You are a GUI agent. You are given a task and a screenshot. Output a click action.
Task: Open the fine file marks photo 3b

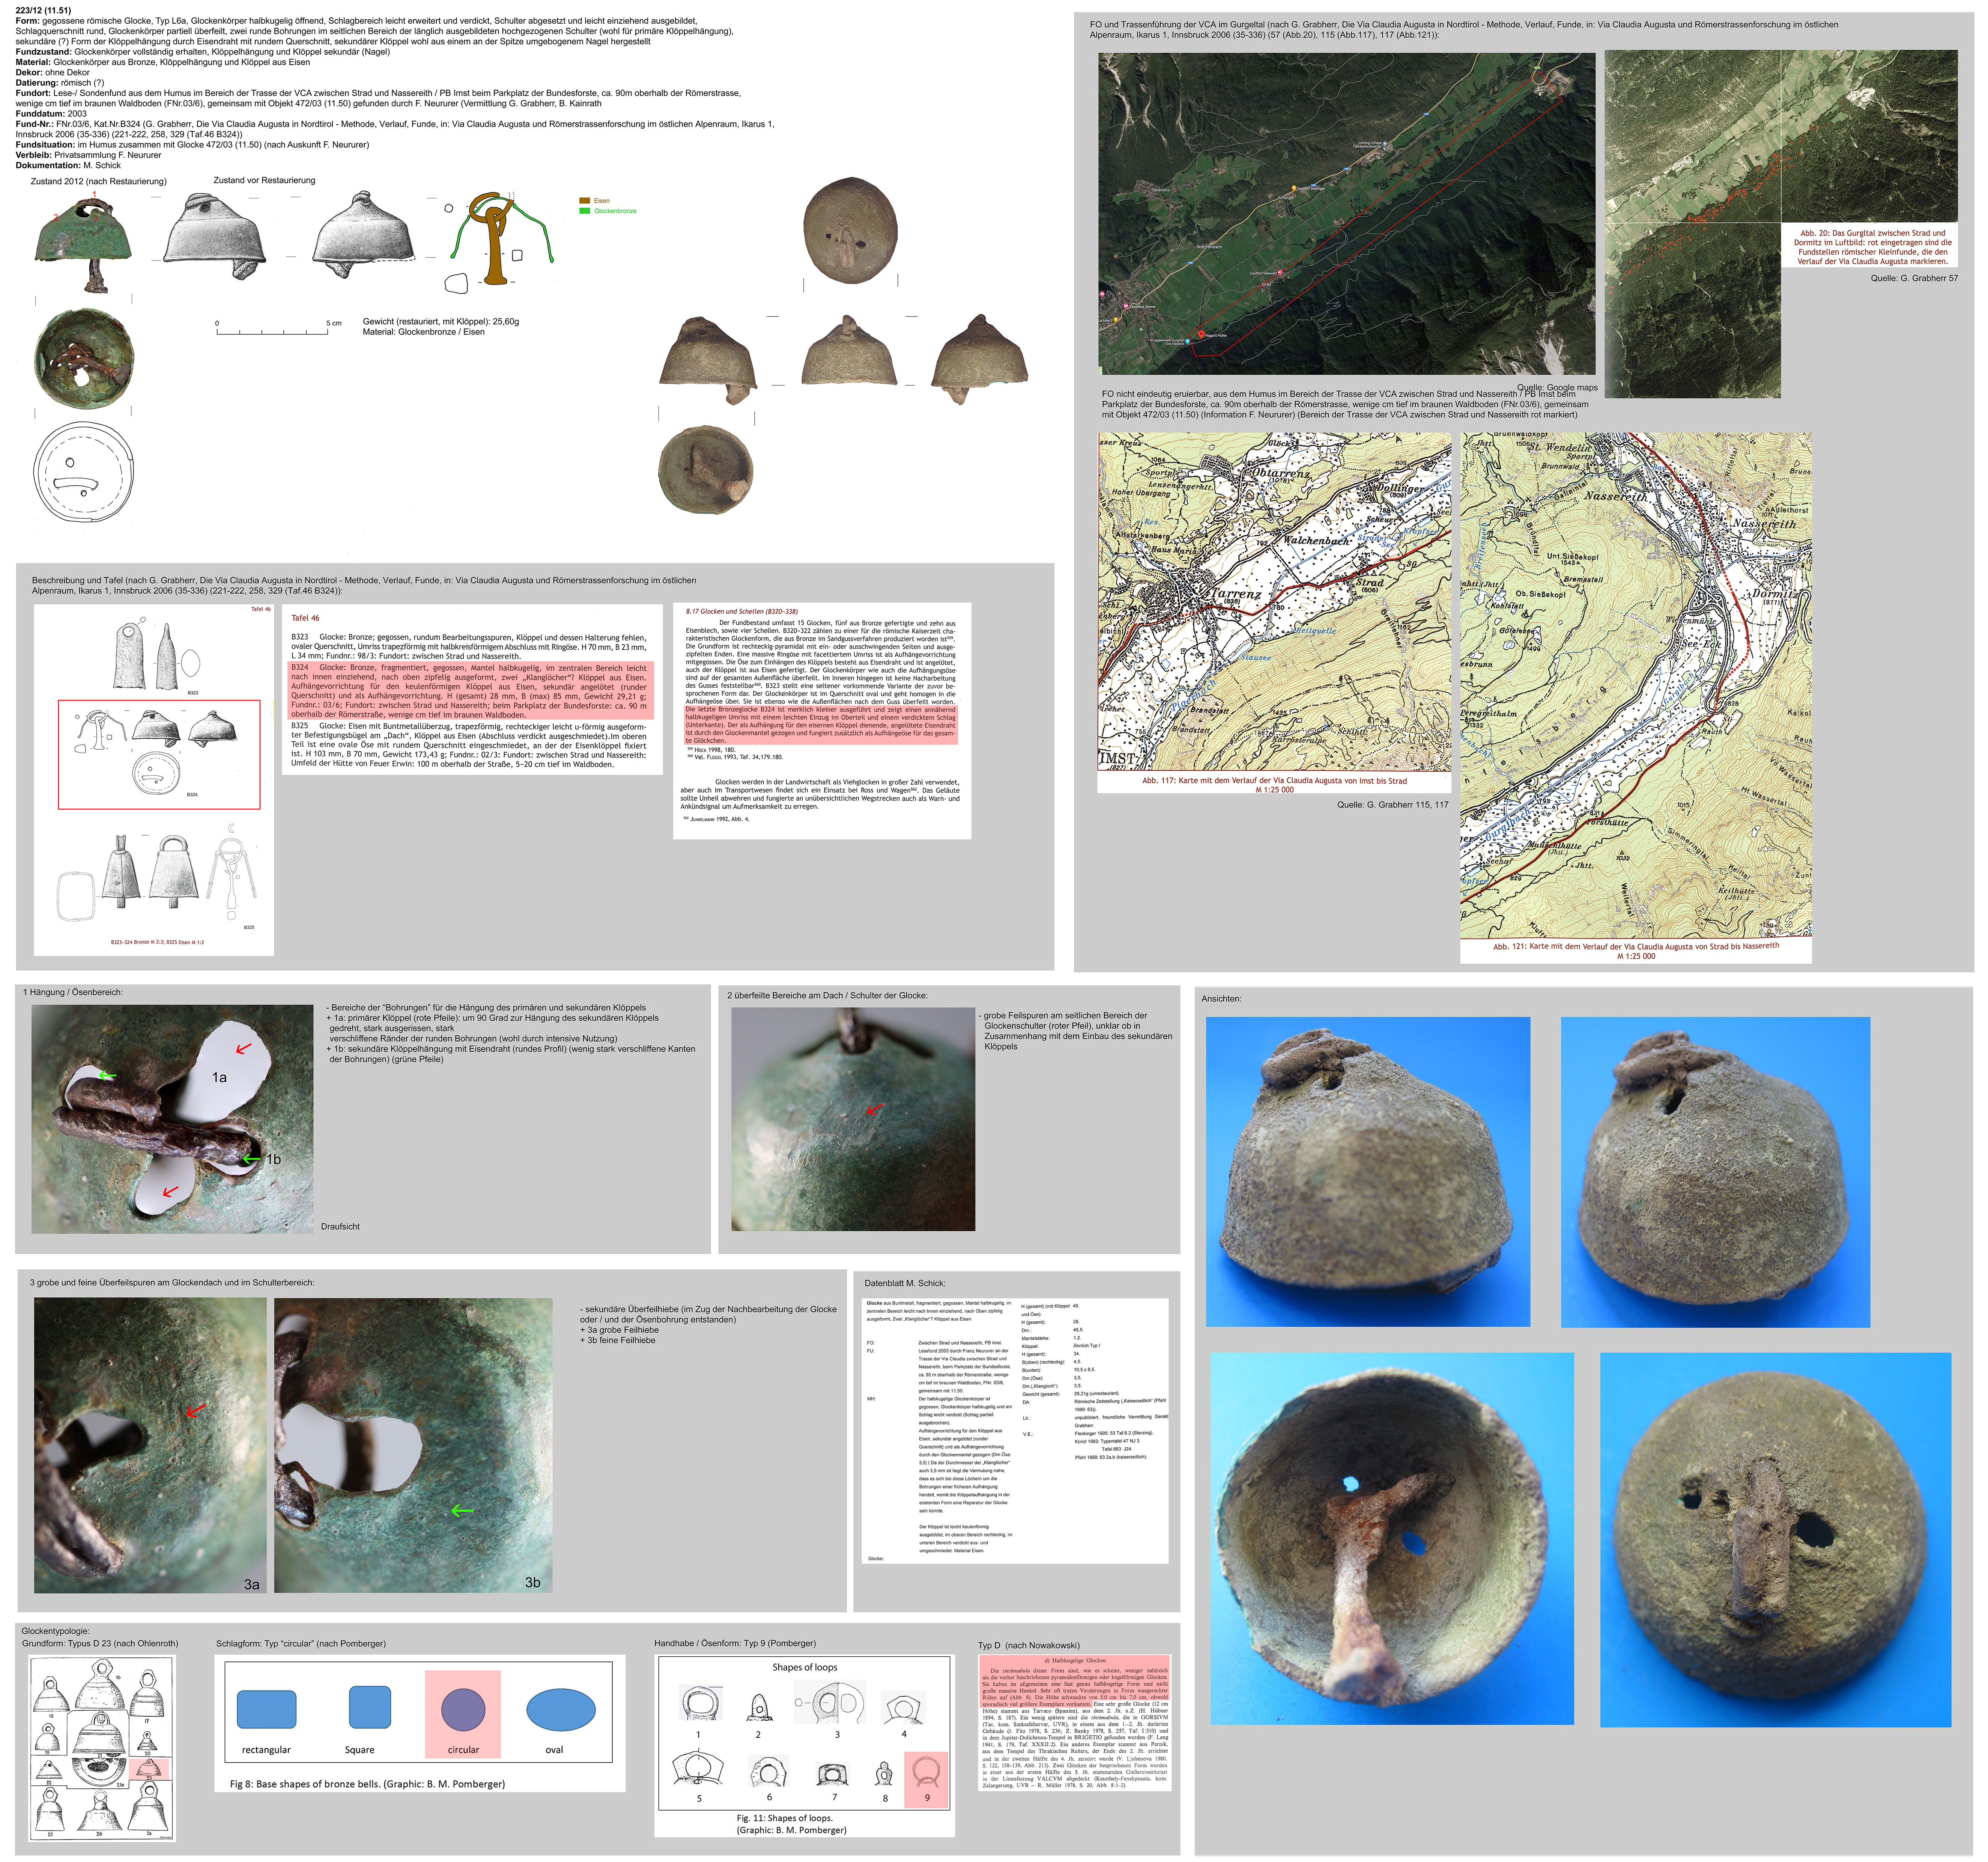click(413, 1445)
